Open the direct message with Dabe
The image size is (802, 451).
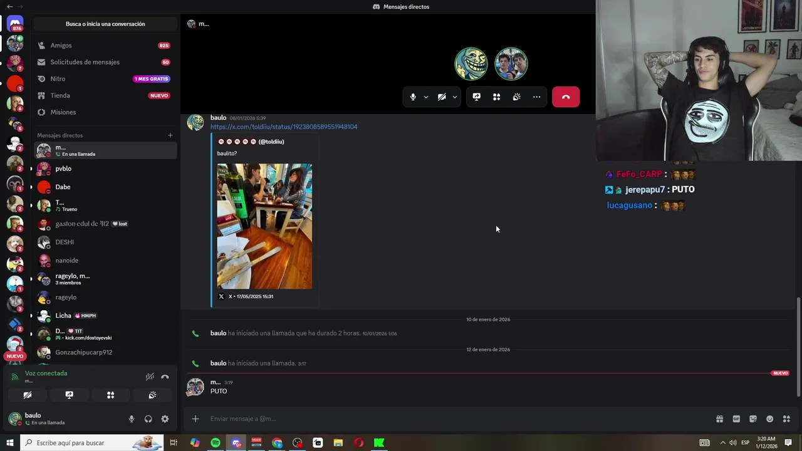105,187
